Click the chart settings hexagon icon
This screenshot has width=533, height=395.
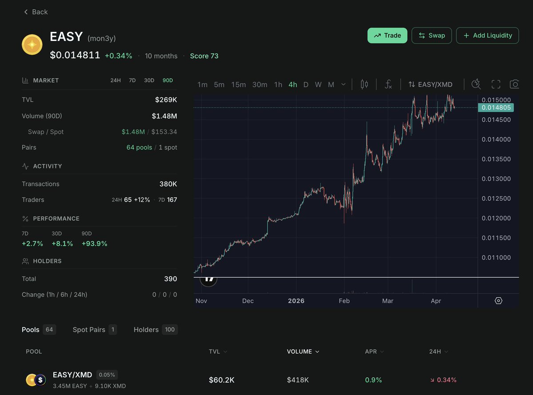point(498,301)
